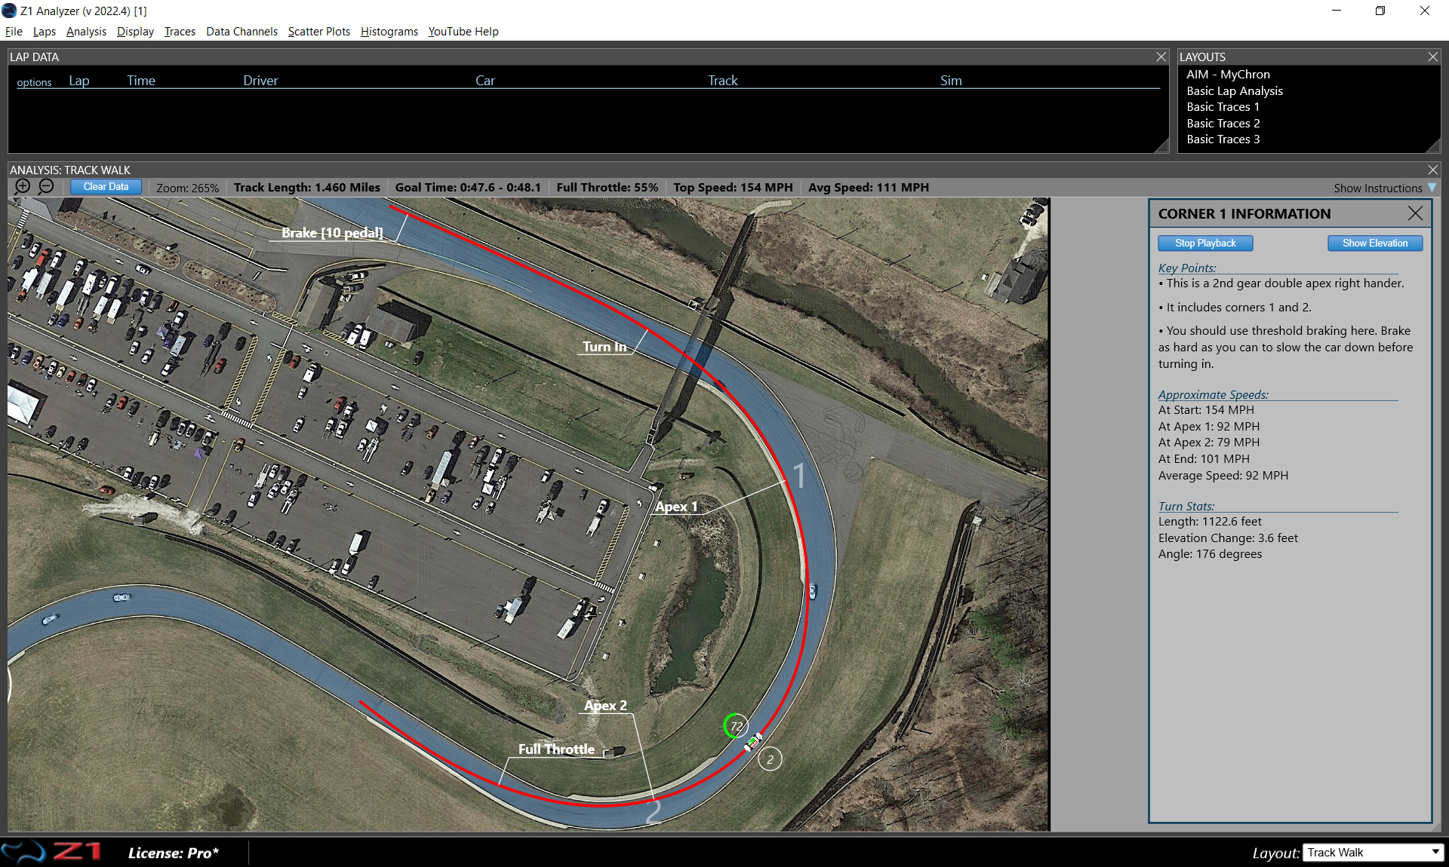Click the gear 2 indicator circle on track
The image size is (1449, 867).
point(770,759)
